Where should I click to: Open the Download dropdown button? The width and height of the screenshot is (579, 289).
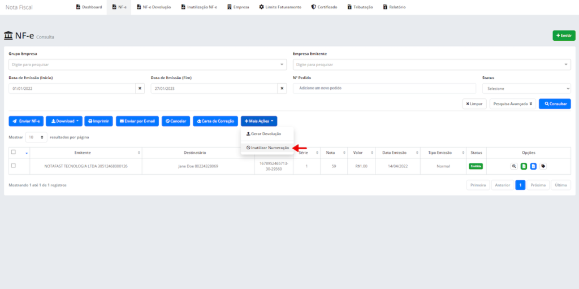(64, 121)
